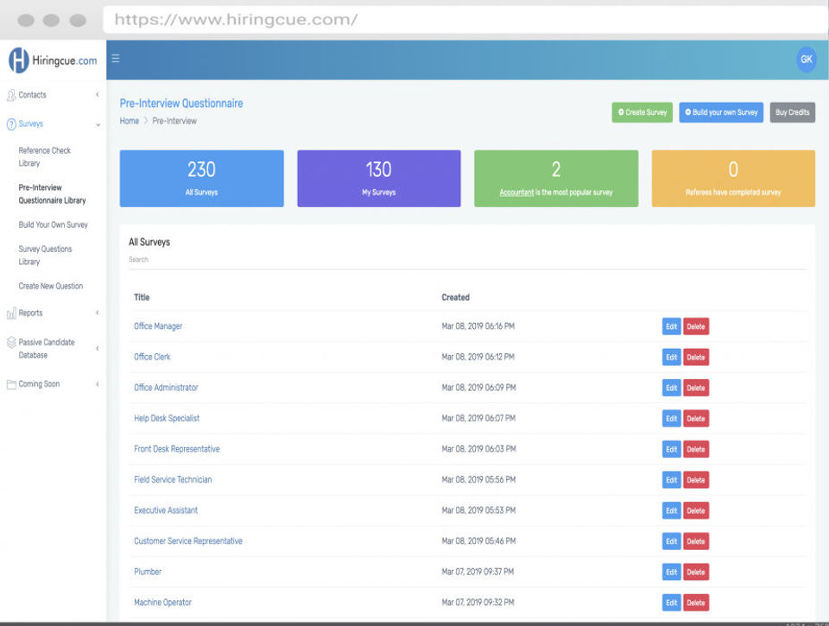Delete the Office Manager survey
The width and height of the screenshot is (829, 626).
696,326
